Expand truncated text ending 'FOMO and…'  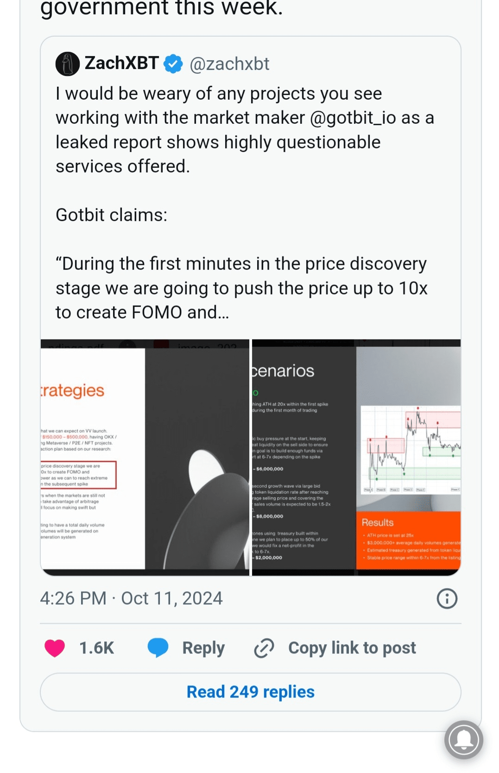click(x=142, y=313)
